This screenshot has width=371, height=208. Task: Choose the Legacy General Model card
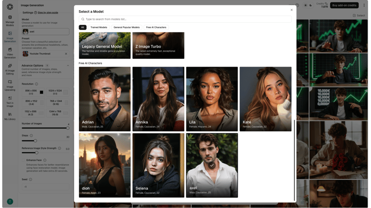105,45
